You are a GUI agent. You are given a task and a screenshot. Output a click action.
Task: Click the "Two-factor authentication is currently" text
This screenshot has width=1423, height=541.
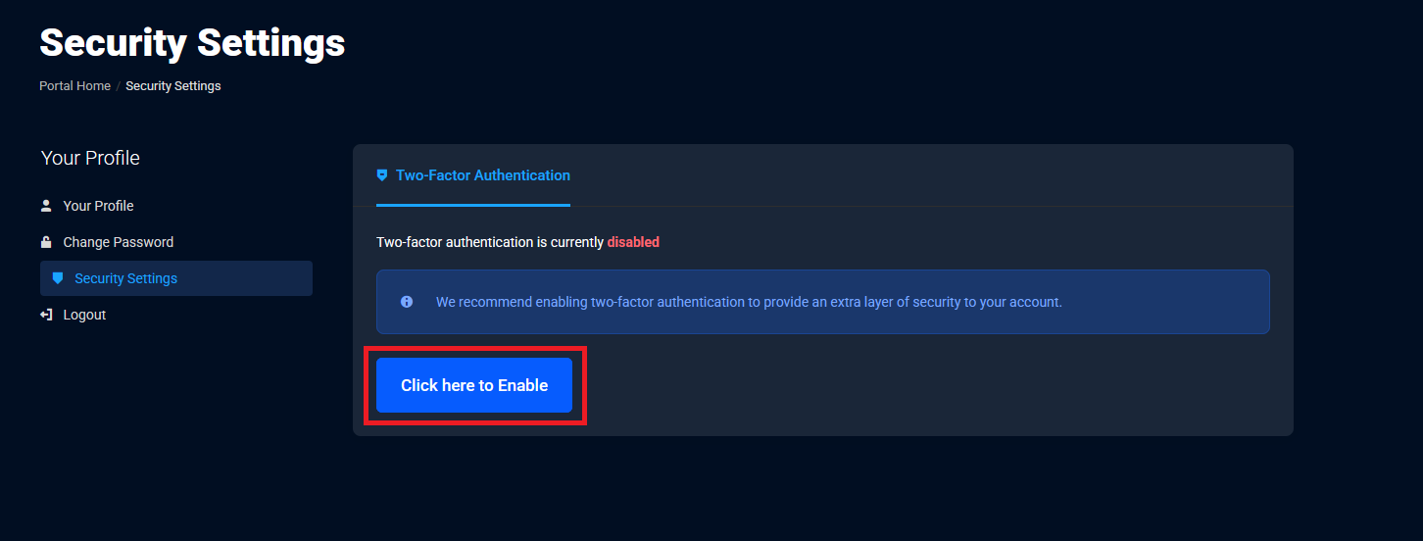(x=489, y=242)
